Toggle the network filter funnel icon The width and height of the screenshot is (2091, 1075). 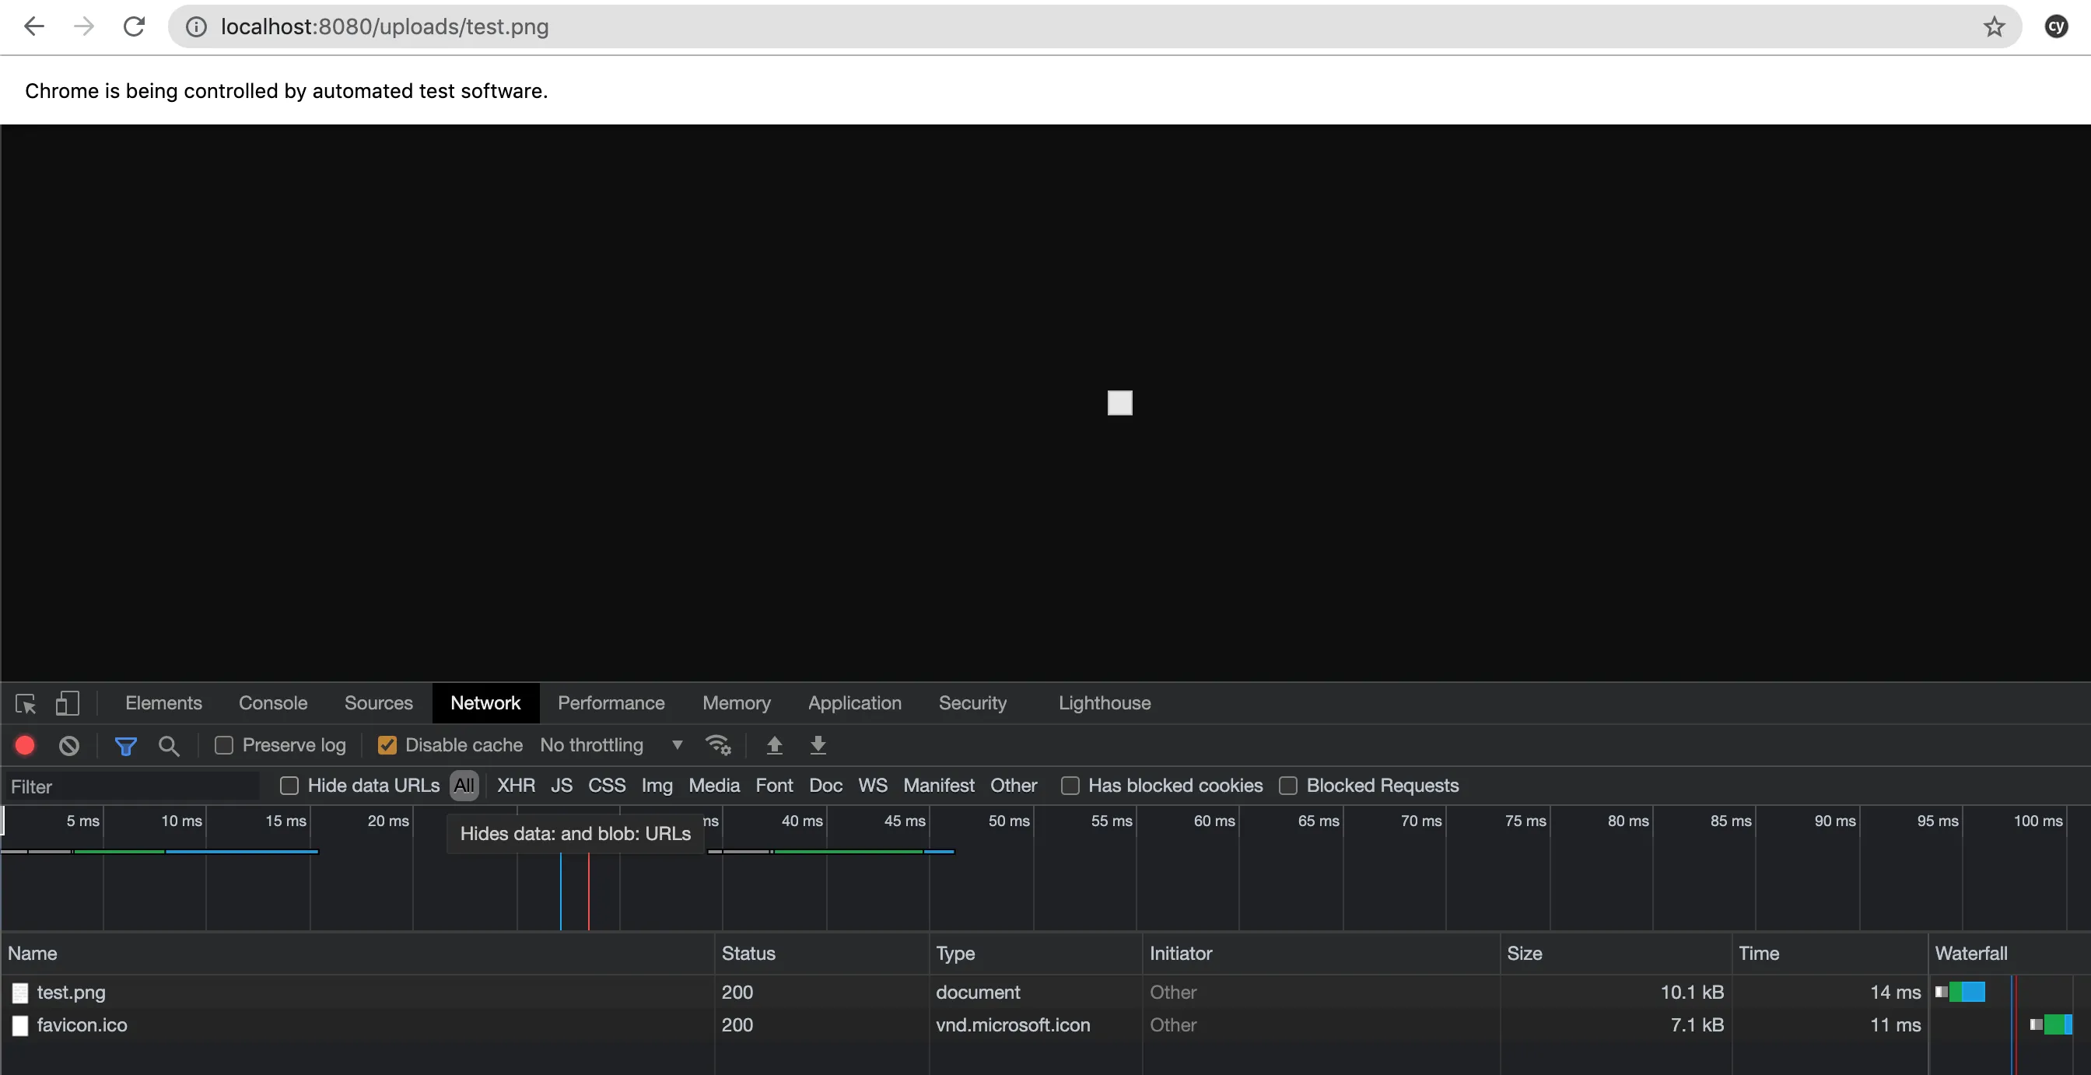point(126,745)
